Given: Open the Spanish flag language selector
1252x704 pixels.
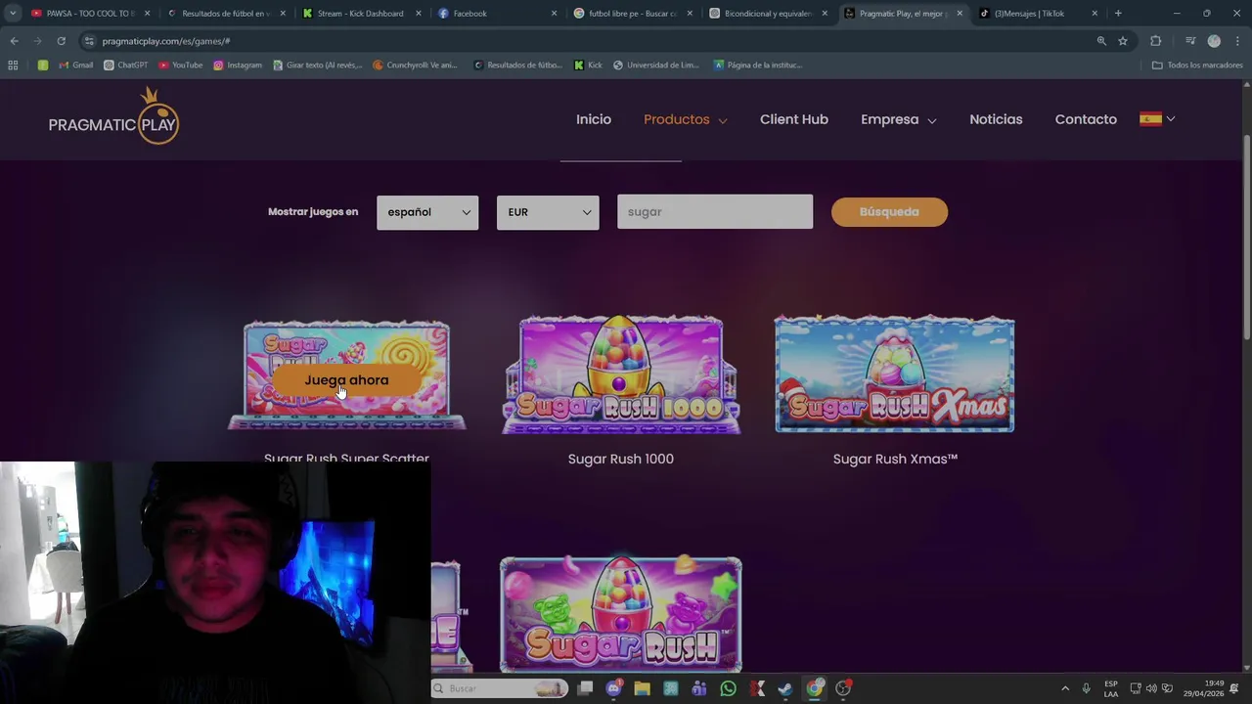Looking at the screenshot, I should [x=1157, y=119].
